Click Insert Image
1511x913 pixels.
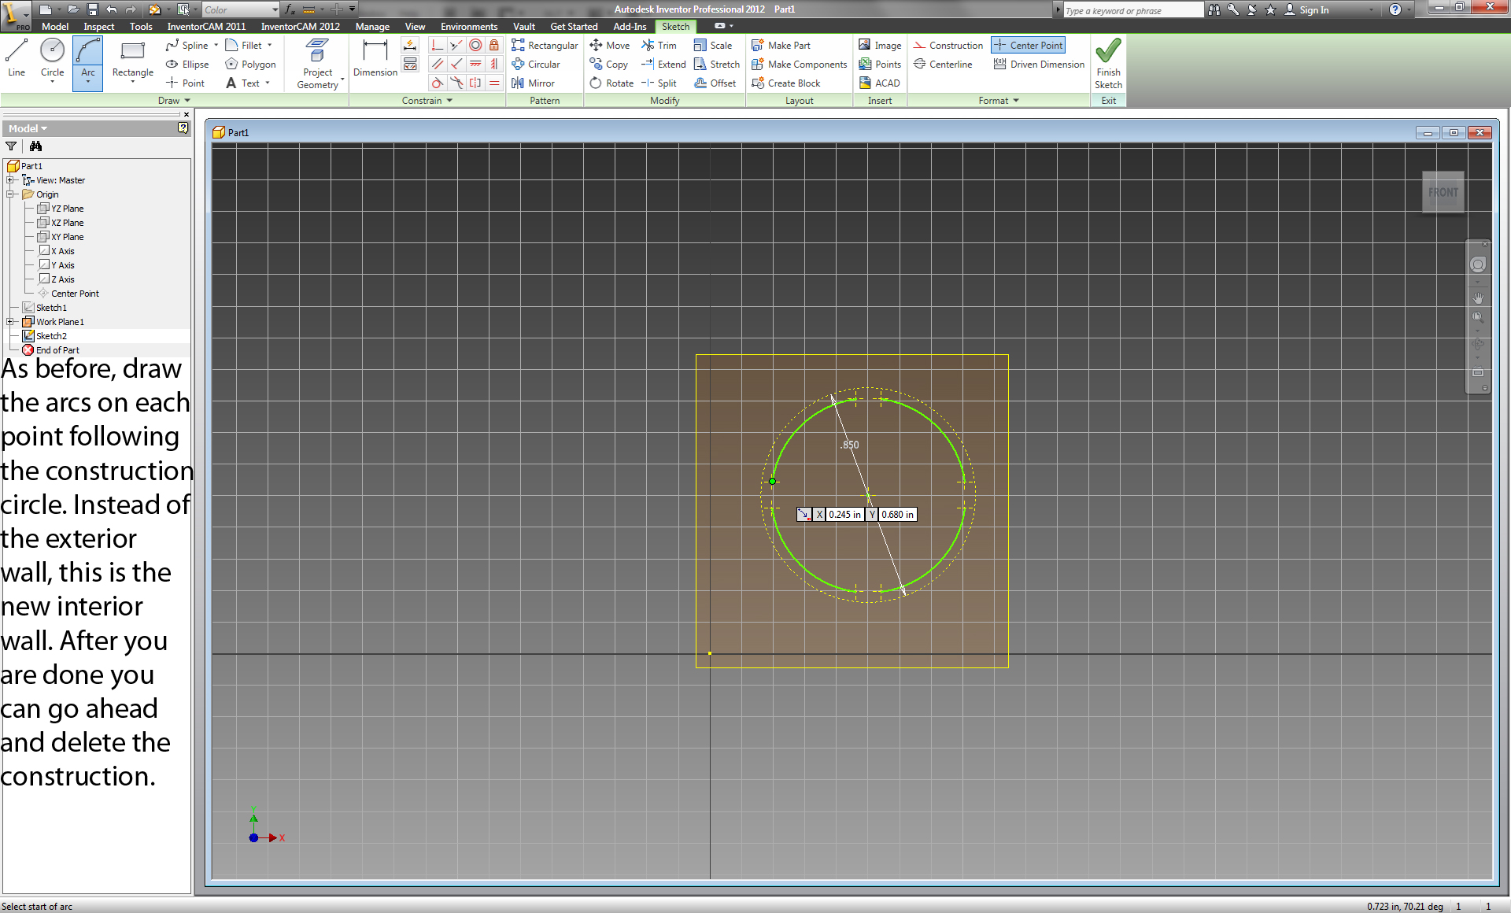(880, 46)
